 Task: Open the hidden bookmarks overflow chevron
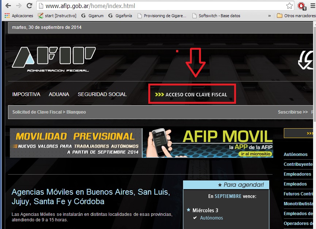tap(269, 16)
